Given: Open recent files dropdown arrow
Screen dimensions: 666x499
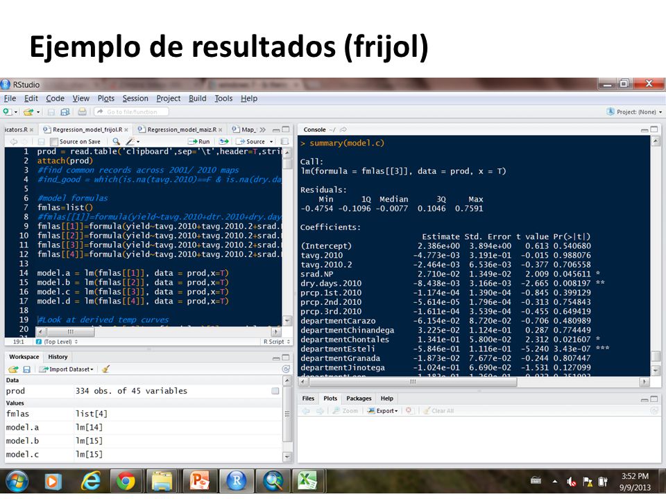Looking at the screenshot, I should click(37, 112).
